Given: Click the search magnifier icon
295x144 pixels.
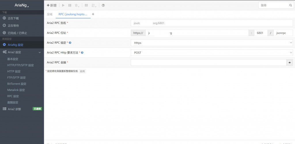Looking at the screenshot, I should pyautogui.click(x=290, y=5).
